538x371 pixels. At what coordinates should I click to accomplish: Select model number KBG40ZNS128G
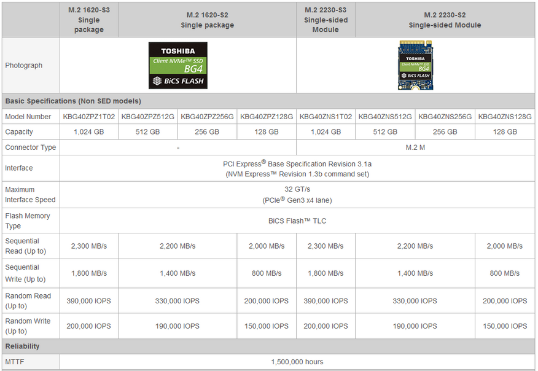click(x=505, y=117)
